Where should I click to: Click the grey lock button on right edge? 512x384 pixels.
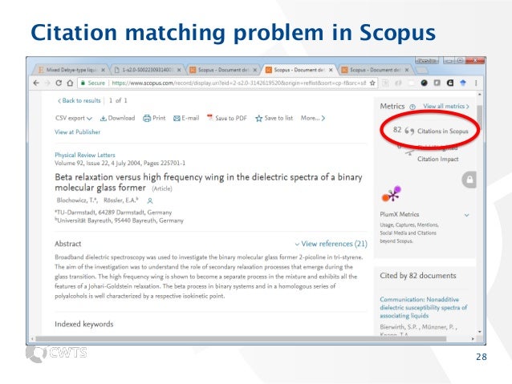[469, 180]
